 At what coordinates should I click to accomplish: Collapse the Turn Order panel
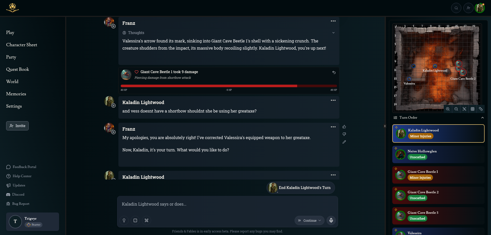(x=482, y=118)
